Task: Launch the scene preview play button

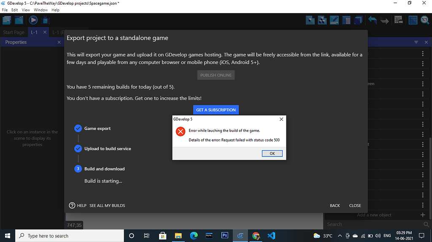Action: pyautogui.click(x=33, y=20)
